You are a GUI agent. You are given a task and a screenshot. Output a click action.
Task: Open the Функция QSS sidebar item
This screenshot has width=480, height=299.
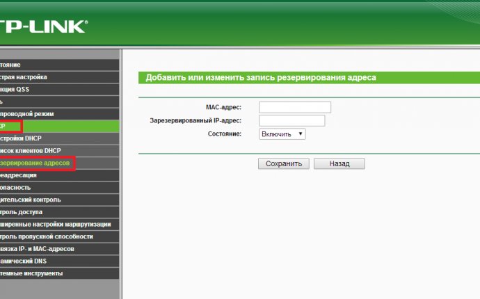tap(59, 90)
